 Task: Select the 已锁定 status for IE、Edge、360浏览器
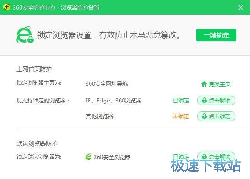pos(181,101)
